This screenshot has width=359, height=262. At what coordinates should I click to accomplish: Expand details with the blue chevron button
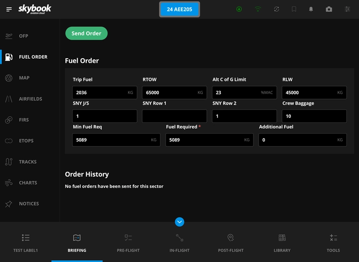[179, 221]
